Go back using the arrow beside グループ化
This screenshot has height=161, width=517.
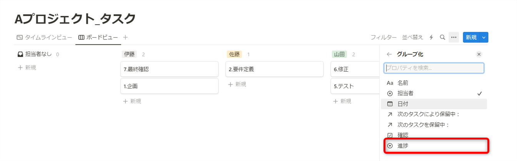click(x=389, y=54)
